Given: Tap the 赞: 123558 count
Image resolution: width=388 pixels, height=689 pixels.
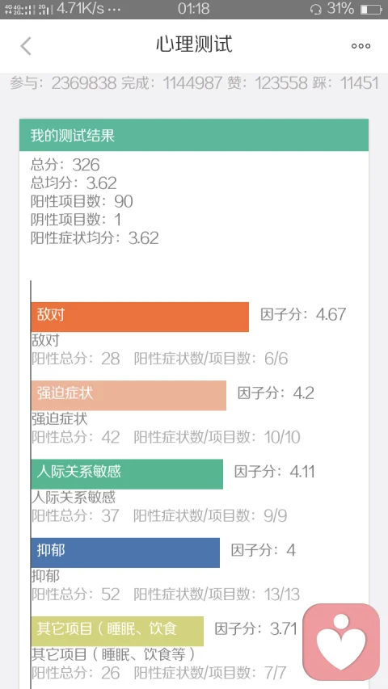Looking at the screenshot, I should [268, 82].
